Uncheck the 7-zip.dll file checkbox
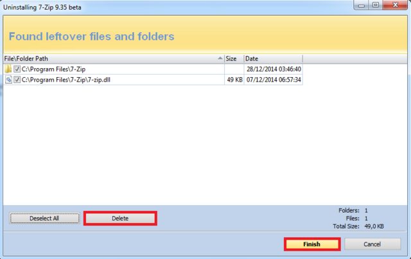 tap(17, 80)
